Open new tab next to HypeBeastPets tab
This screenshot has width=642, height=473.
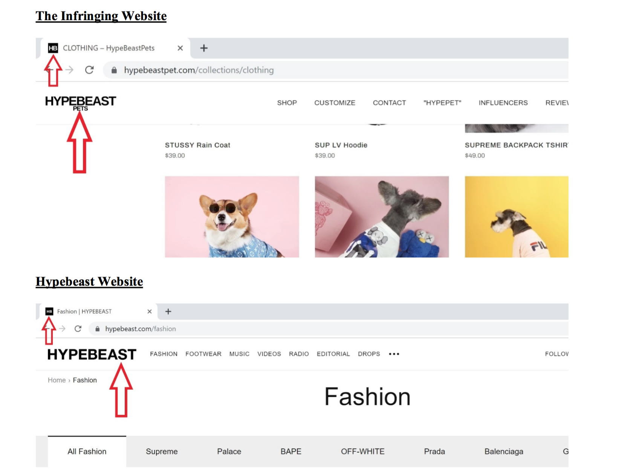pos(204,48)
